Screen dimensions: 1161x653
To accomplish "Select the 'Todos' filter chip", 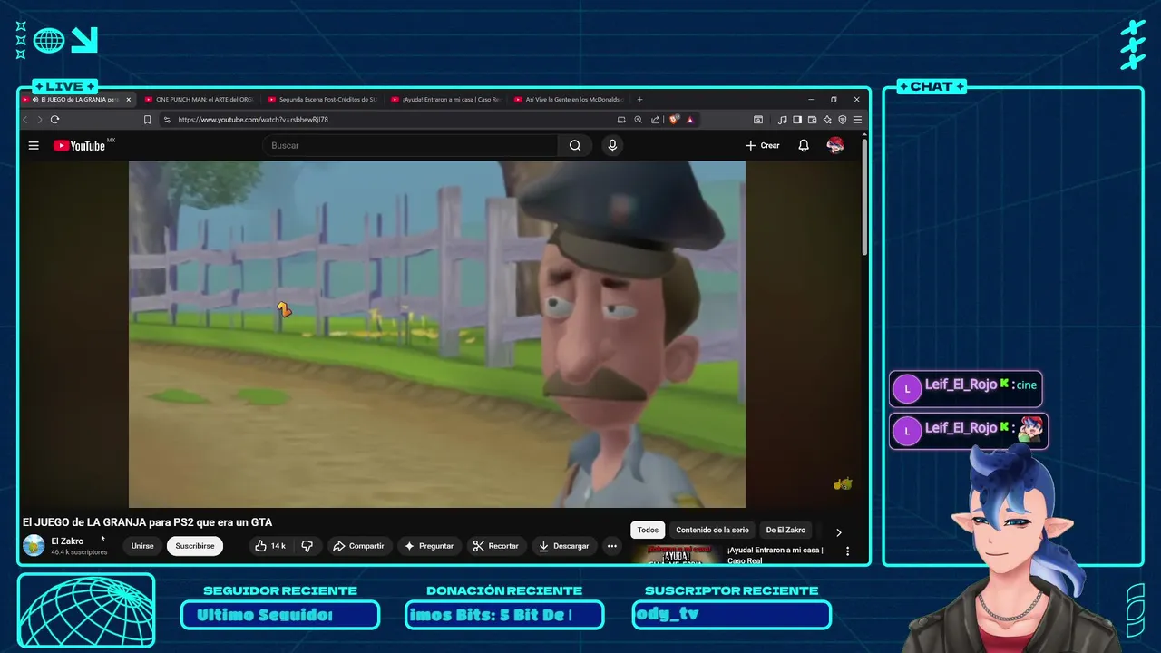I will tap(648, 530).
